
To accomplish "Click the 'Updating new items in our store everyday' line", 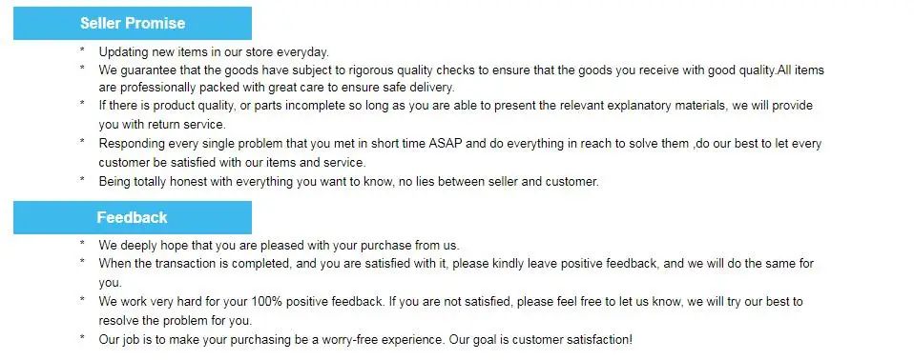I will click(214, 51).
